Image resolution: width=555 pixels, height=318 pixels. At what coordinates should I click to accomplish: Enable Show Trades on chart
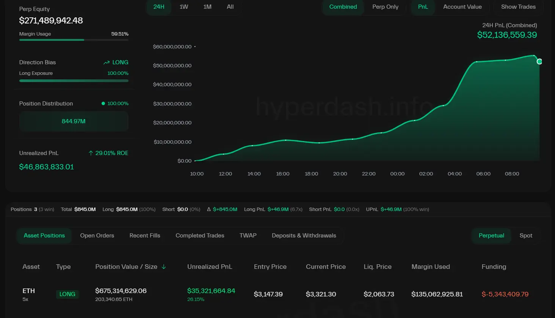518,7
